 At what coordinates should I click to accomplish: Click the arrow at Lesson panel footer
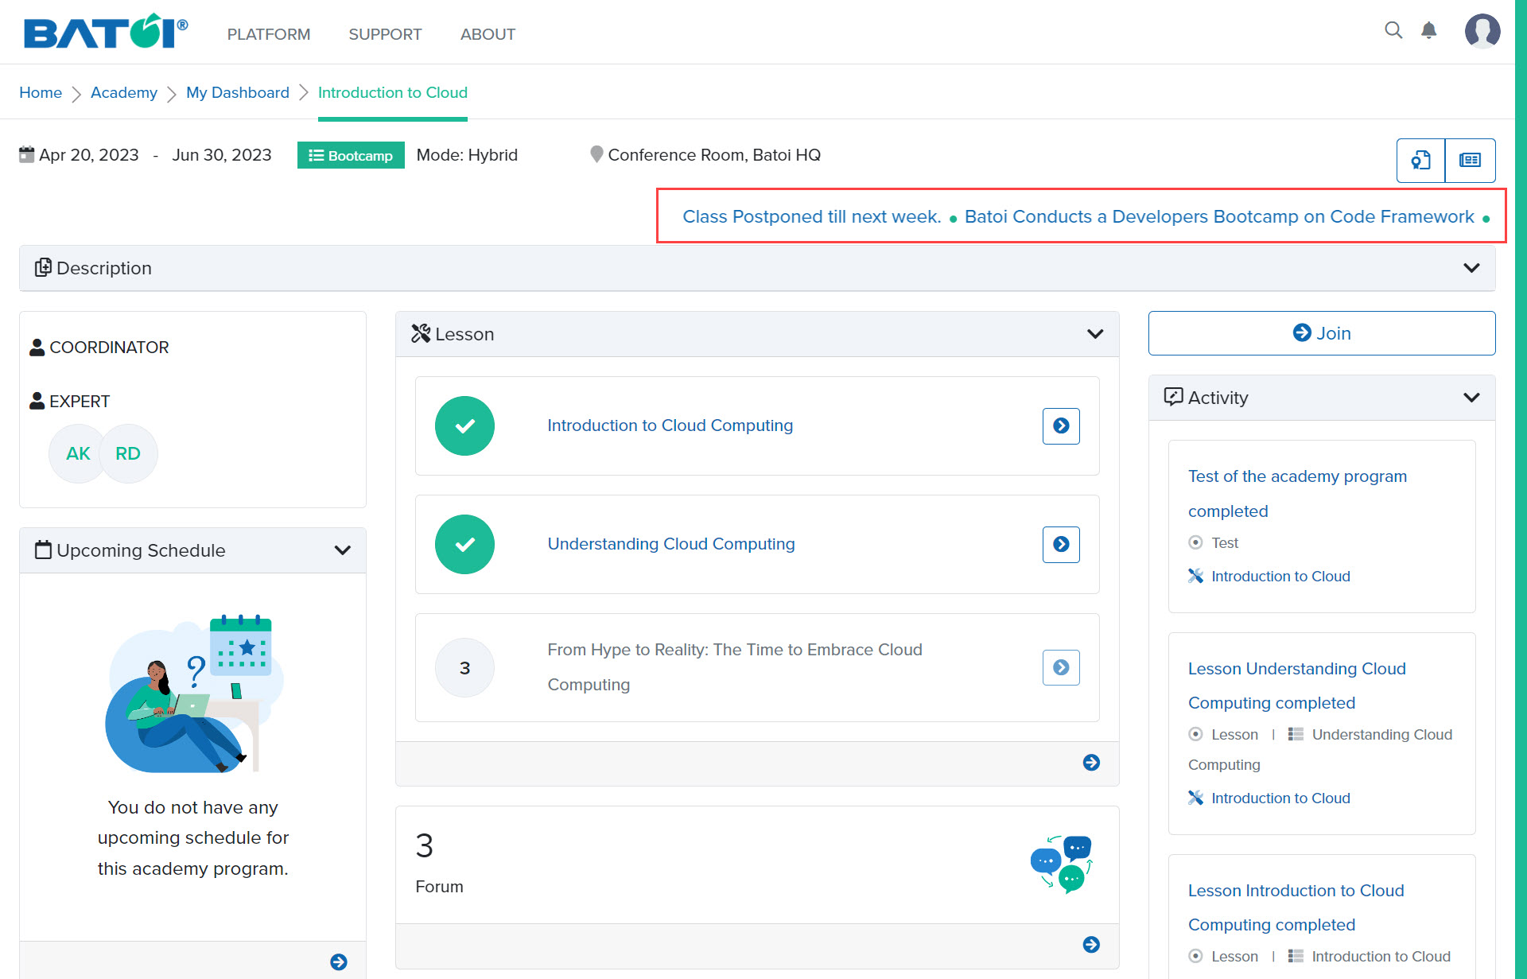click(x=1091, y=763)
